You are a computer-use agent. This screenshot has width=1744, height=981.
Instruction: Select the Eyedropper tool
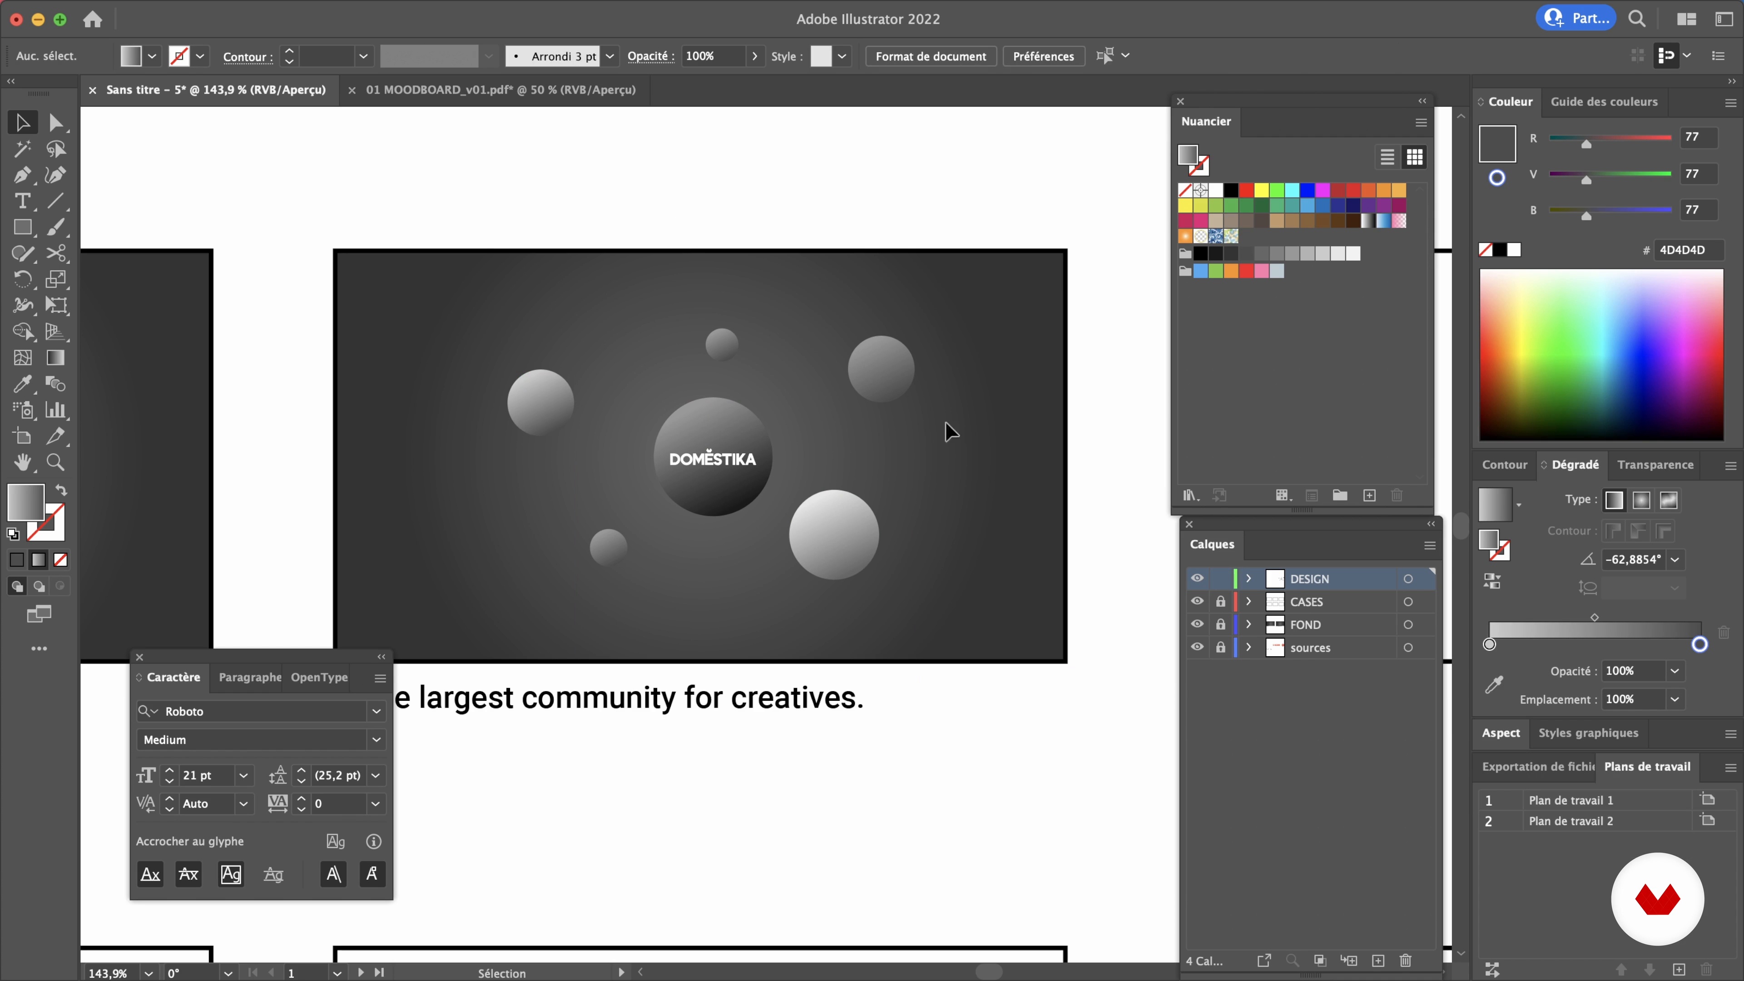(22, 384)
